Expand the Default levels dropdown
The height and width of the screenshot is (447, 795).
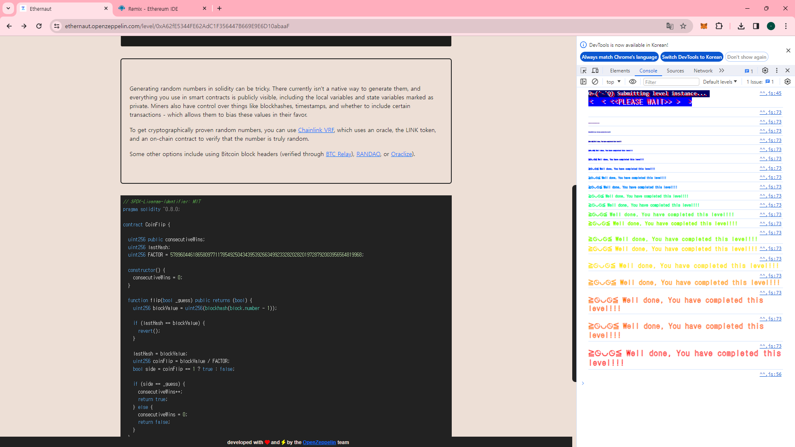[x=720, y=82]
